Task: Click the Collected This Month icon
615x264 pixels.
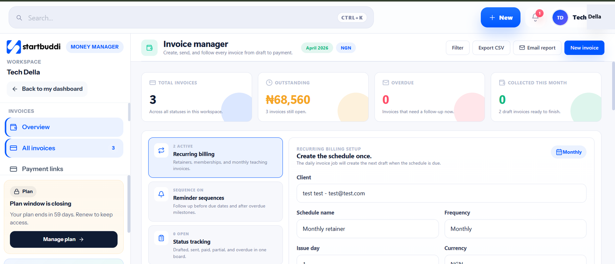Action: 502,82
